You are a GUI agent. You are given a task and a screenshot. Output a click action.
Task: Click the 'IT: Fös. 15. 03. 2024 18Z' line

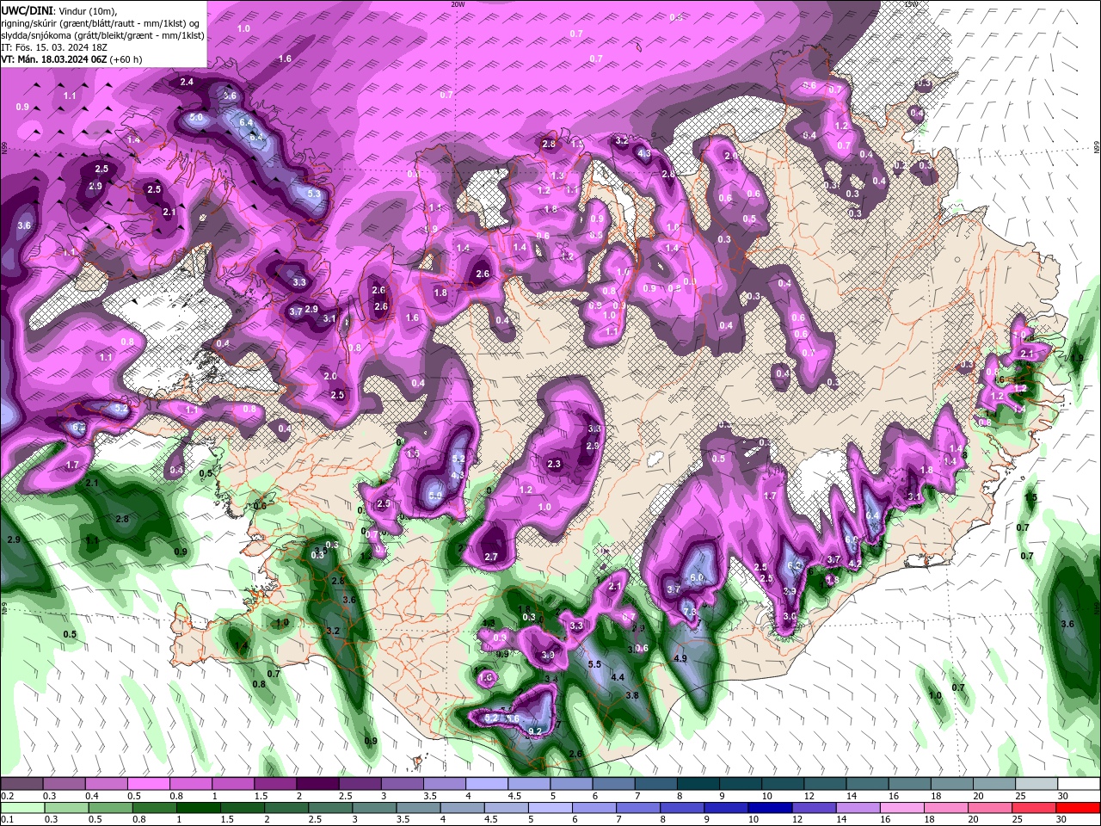tap(53, 47)
